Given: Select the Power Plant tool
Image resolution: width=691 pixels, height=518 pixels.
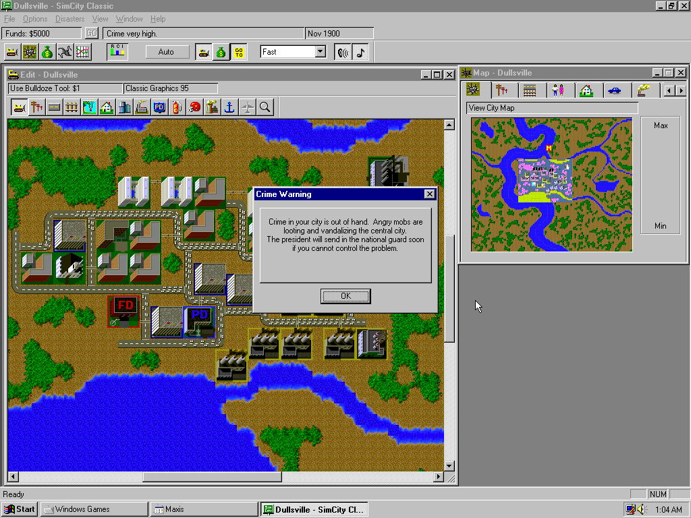Looking at the screenshot, I should pos(212,107).
